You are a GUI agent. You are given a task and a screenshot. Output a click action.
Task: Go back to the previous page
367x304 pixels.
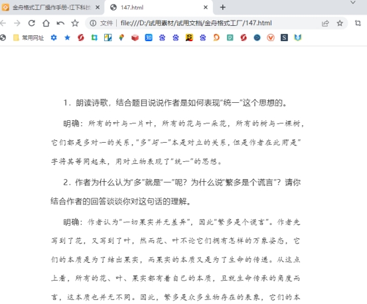(3, 23)
